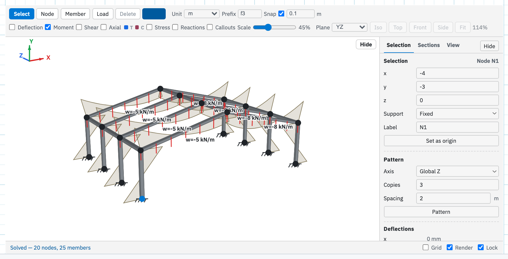
Task: Open the Sections tab
Action: click(x=429, y=45)
